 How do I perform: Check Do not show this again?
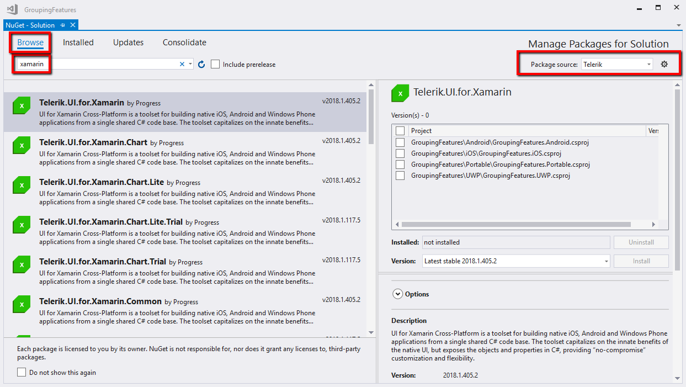(21, 372)
